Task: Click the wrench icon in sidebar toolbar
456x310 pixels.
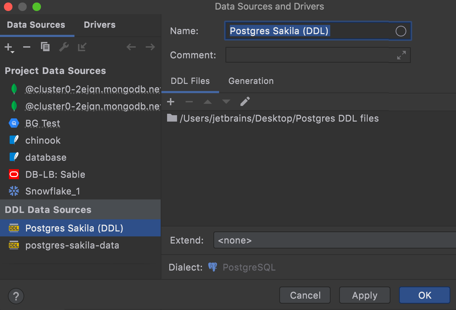Action: coord(64,47)
